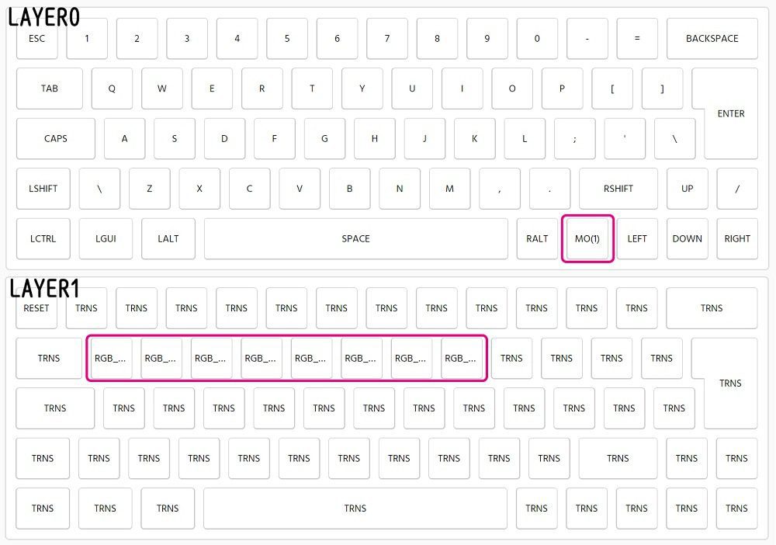This screenshot has height=545, width=776.
Task: Click the LAYER0 heading label
Action: pos(43,16)
